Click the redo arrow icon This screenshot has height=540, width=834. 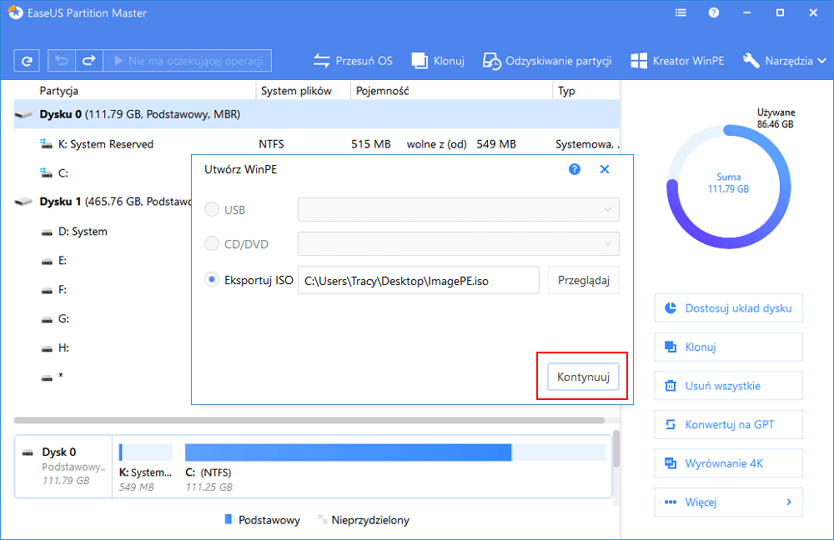[89, 61]
